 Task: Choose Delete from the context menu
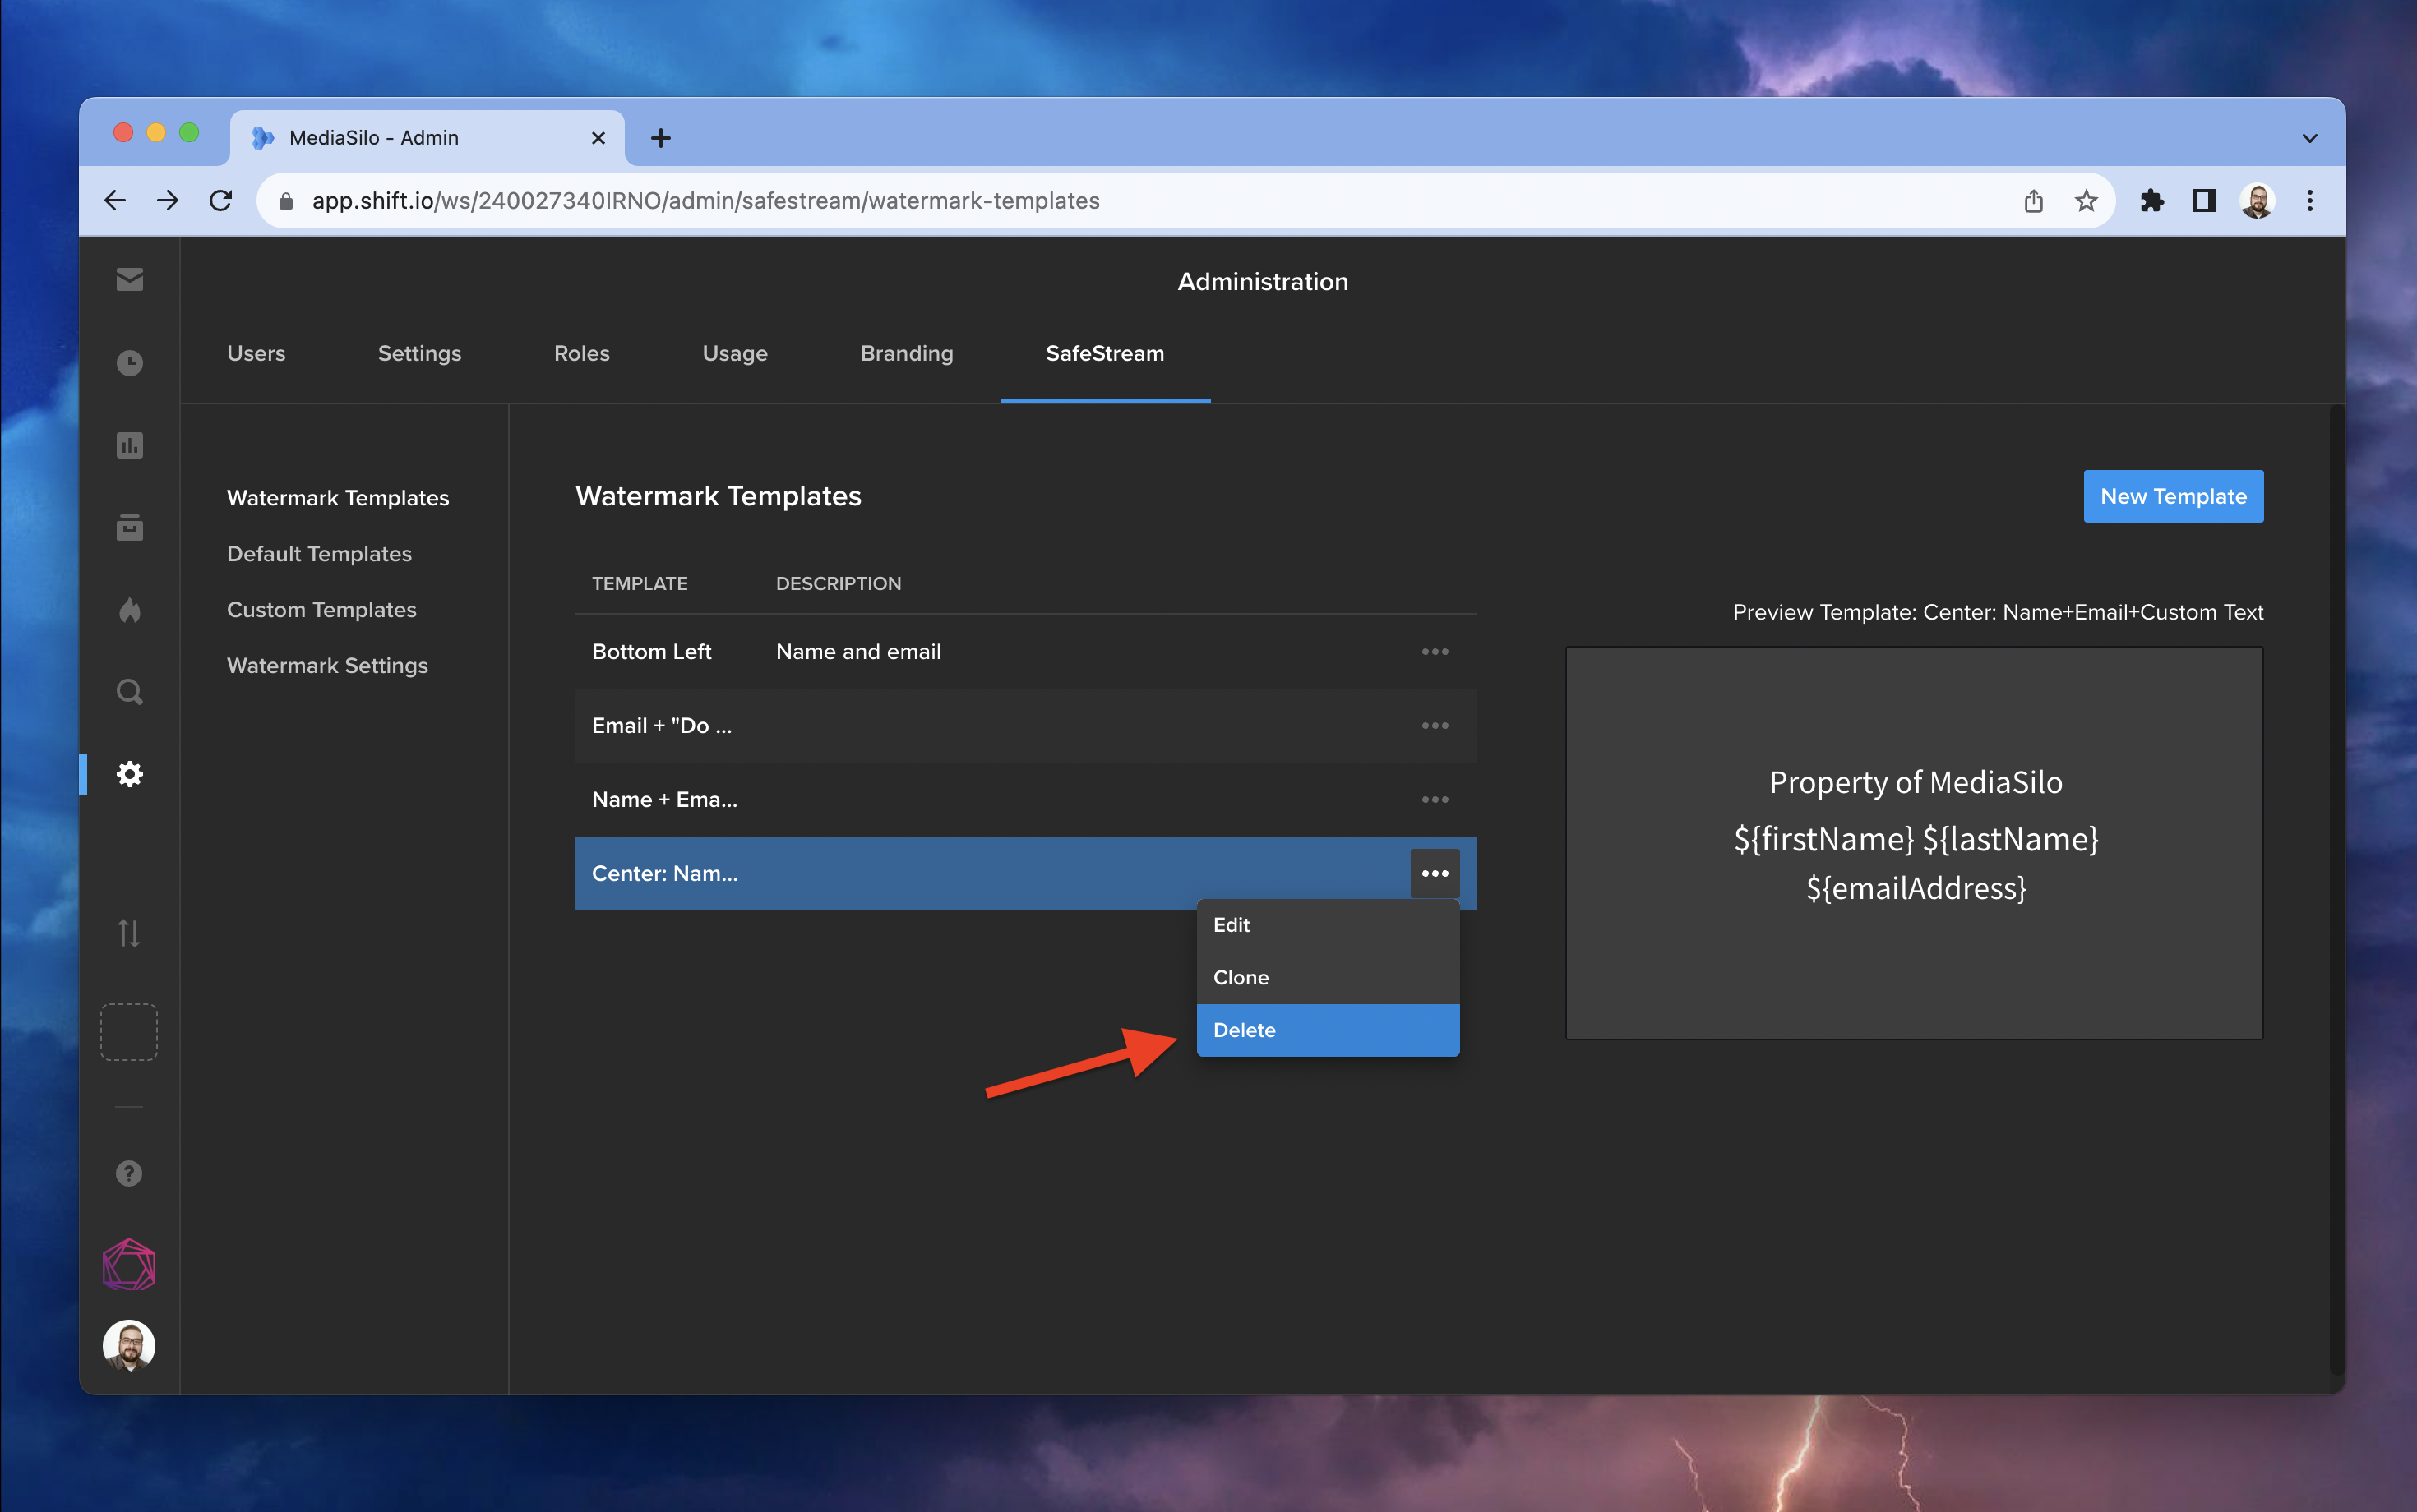click(x=1328, y=1030)
